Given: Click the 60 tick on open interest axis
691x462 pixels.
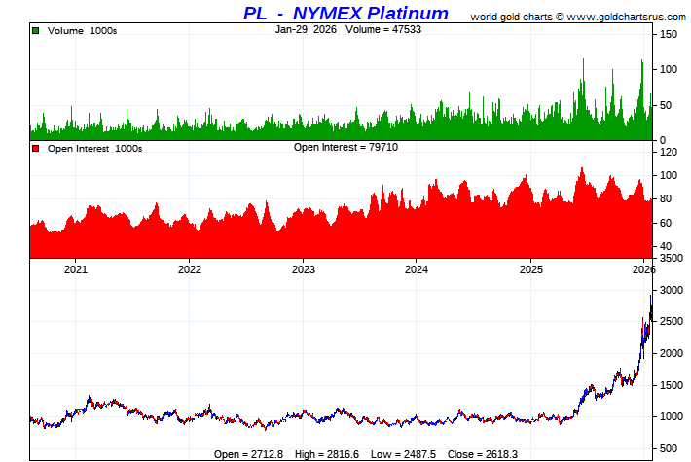Looking at the screenshot, I should (x=666, y=224).
